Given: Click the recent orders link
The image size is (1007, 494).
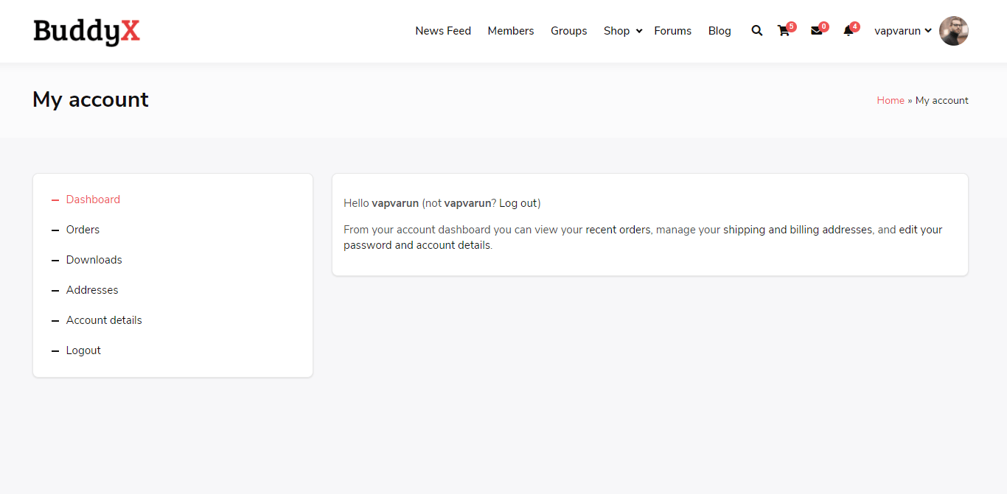Looking at the screenshot, I should click(x=618, y=230).
